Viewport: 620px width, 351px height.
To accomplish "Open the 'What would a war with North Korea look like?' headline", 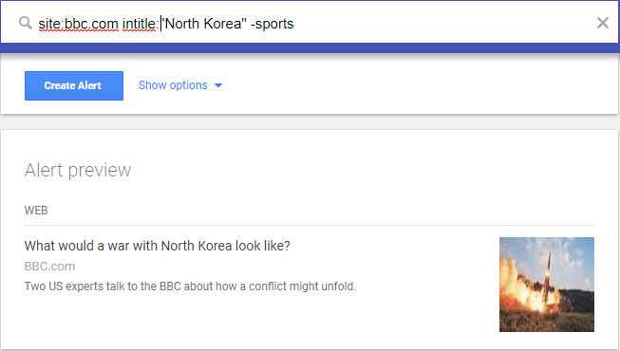I will tap(158, 246).
